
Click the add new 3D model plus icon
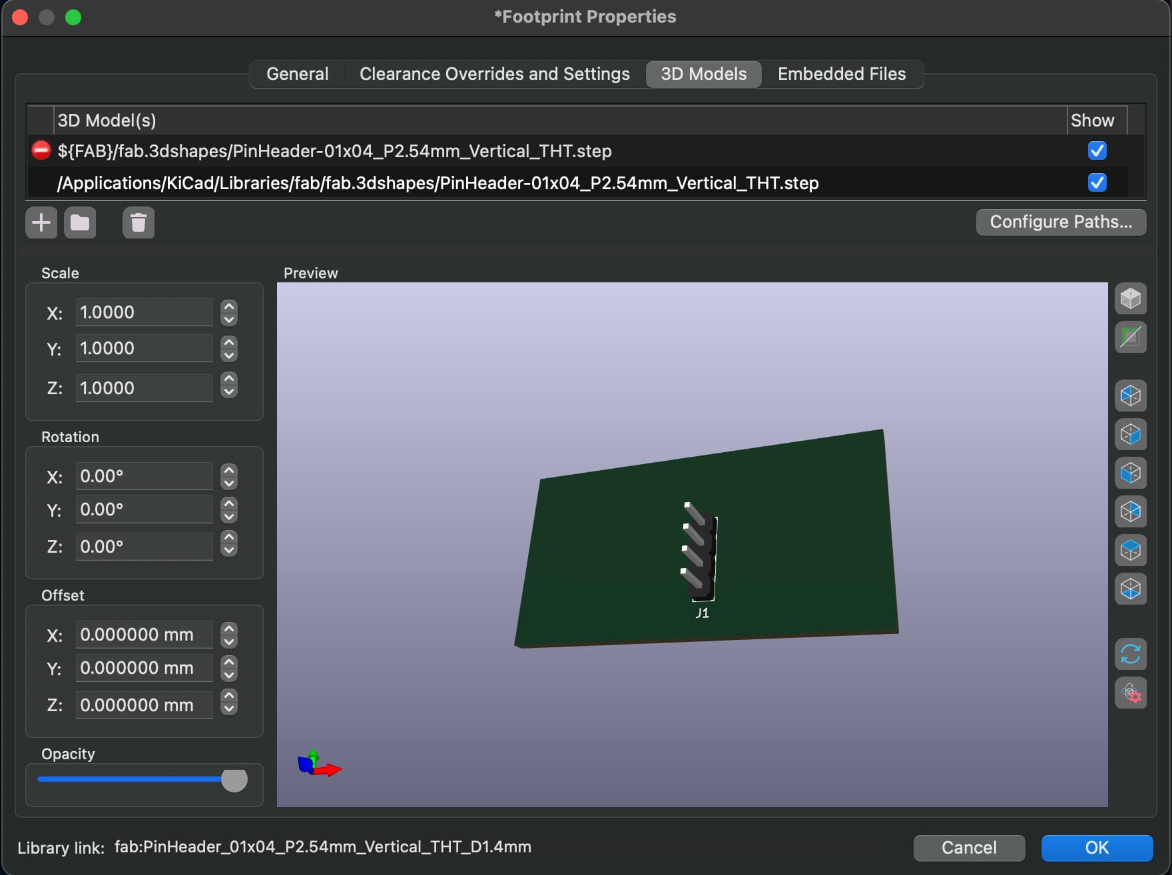[x=41, y=222]
